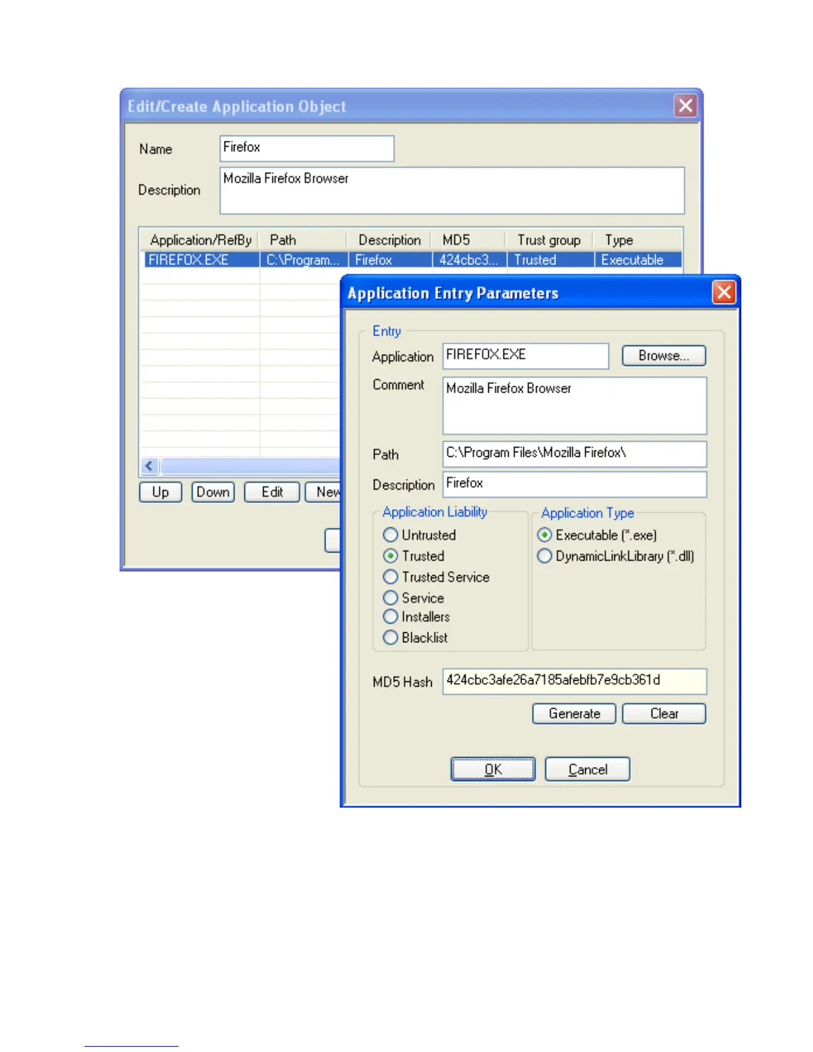Click the Comment text box
The width and height of the screenshot is (813, 1052).
575,405
